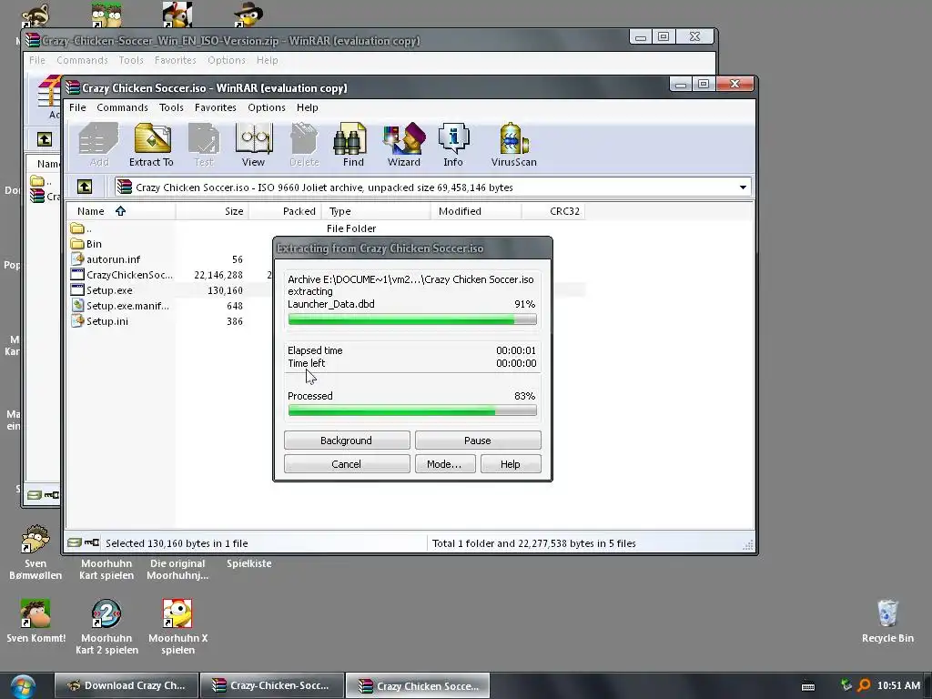The image size is (932, 699).
Task: Click the Launcher_Data.dbd file progress bar
Action: tap(412, 319)
